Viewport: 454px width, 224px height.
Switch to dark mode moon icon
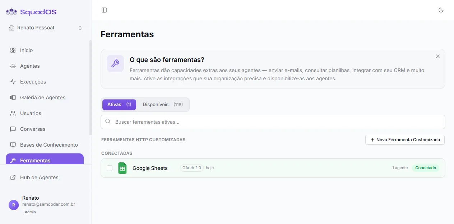point(441,10)
